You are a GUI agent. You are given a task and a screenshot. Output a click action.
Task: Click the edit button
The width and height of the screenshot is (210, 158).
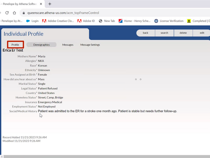(201, 33)
